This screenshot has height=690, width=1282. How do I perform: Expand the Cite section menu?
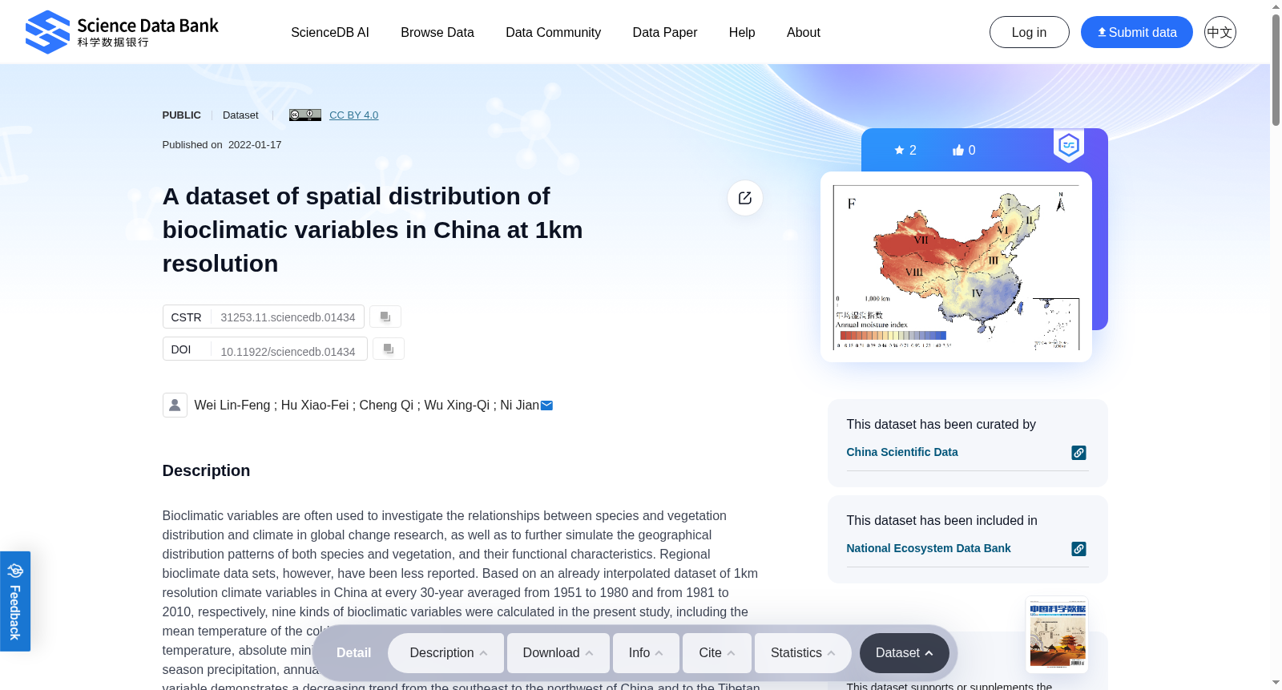[x=717, y=653]
